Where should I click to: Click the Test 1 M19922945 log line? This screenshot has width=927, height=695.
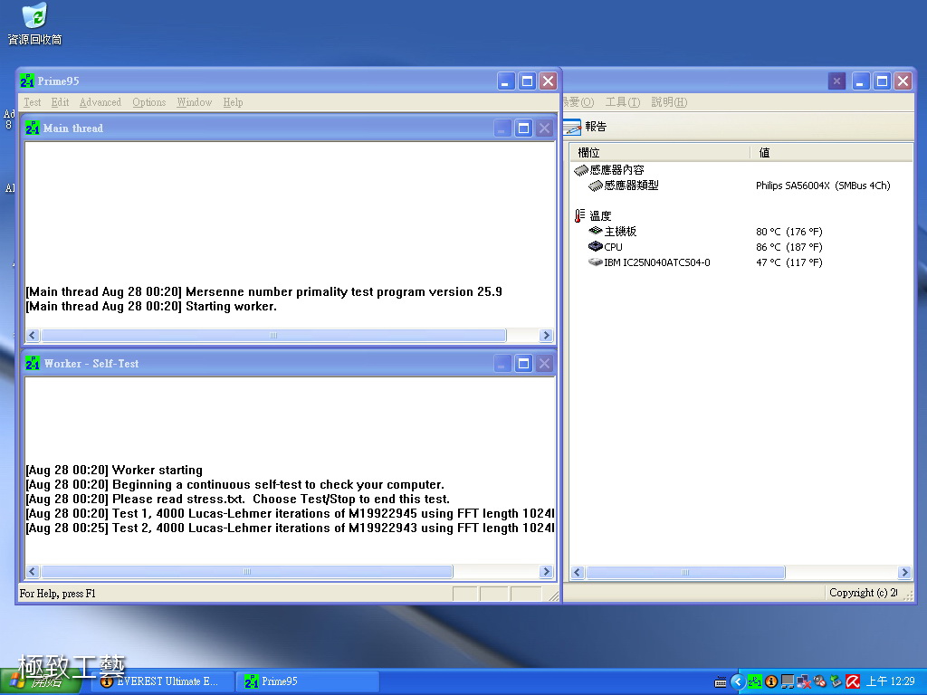click(x=290, y=514)
